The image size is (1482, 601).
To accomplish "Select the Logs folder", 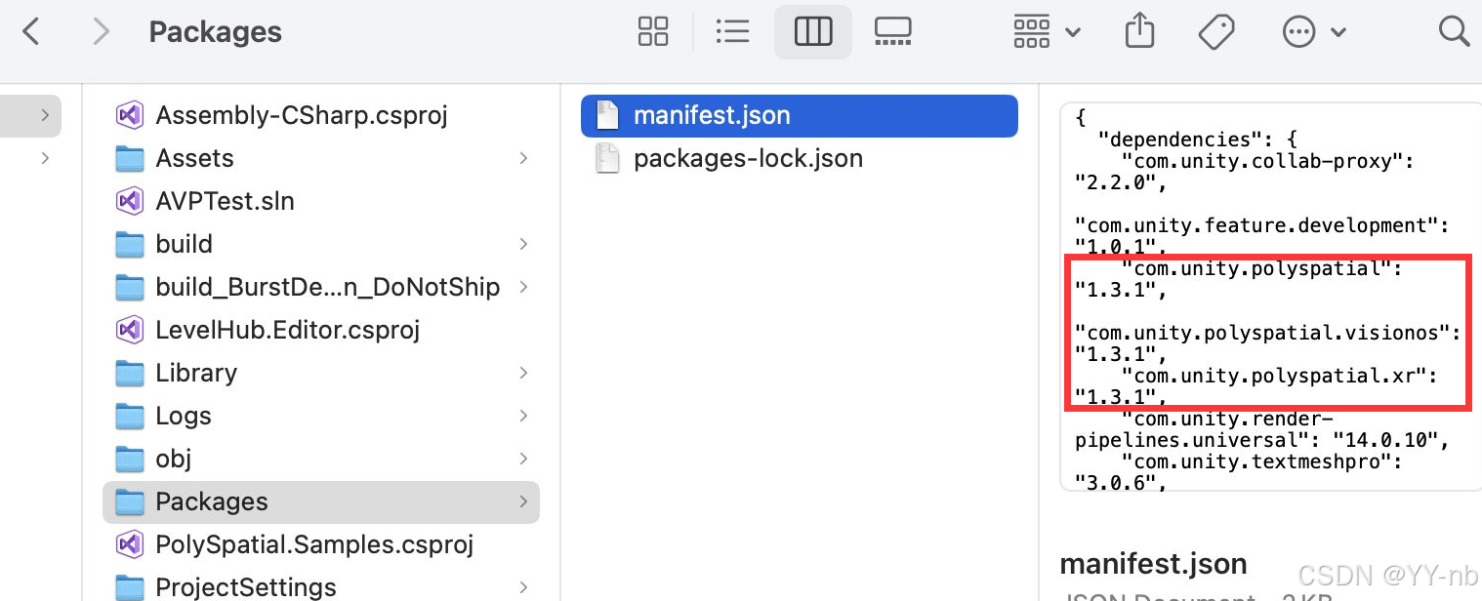I will pos(320,416).
